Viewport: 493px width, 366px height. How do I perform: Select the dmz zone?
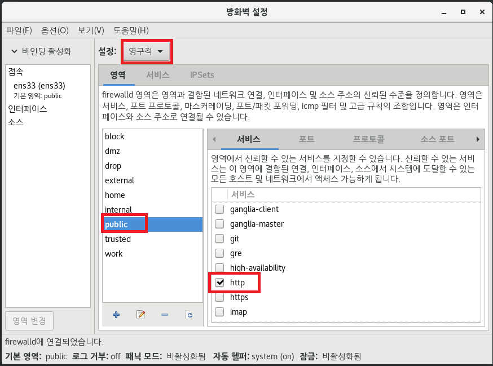point(152,151)
